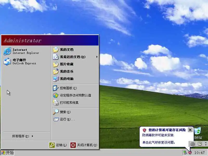The width and height of the screenshot is (208, 156).
Task: Open Outlook Express envelope icon
Action: point(7,62)
